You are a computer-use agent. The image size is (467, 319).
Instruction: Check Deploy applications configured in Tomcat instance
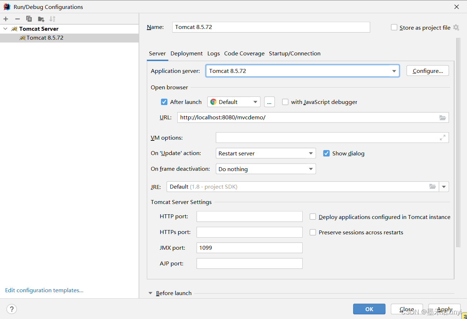click(313, 217)
